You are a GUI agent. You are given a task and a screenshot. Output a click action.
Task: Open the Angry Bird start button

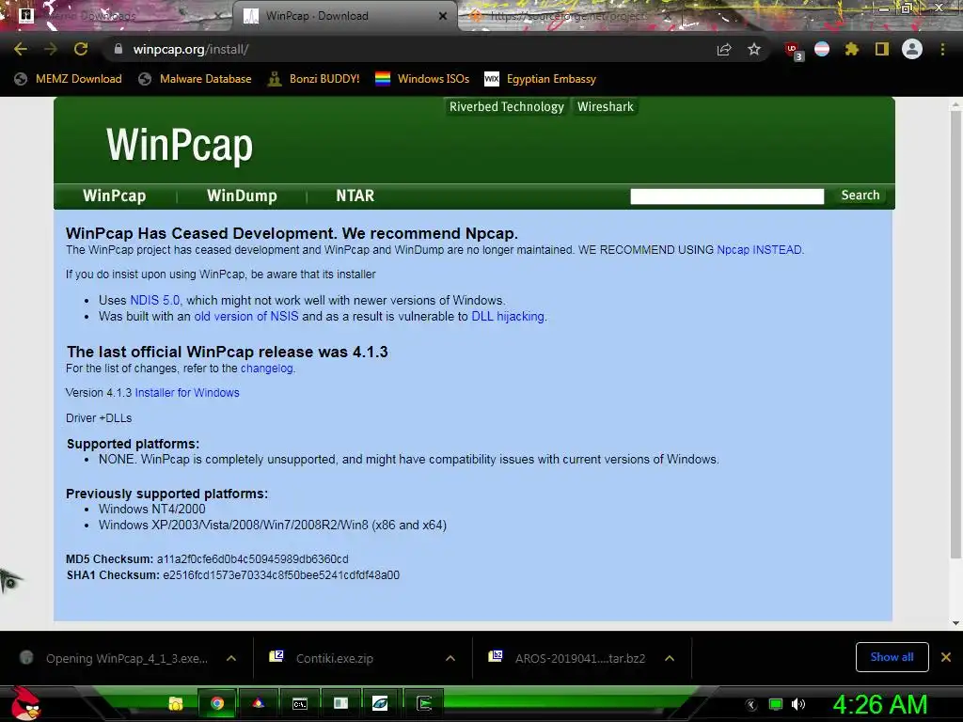pos(25,703)
